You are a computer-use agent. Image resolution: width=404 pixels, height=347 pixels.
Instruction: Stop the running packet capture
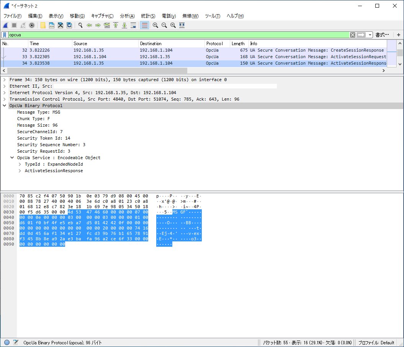pyautogui.click(x=14, y=25)
